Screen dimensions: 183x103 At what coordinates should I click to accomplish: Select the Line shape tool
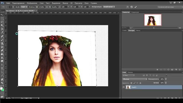(2, 76)
